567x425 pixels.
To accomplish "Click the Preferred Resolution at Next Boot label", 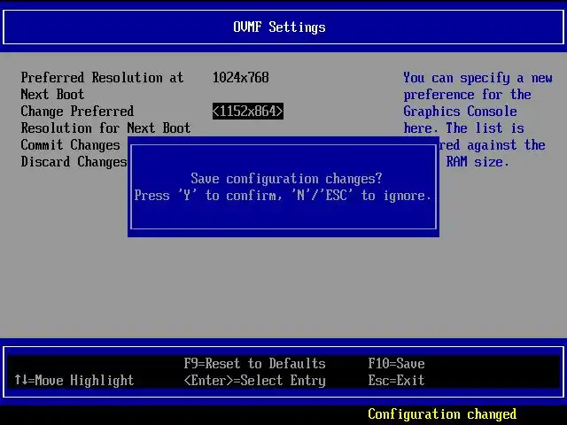I will click(x=102, y=86).
